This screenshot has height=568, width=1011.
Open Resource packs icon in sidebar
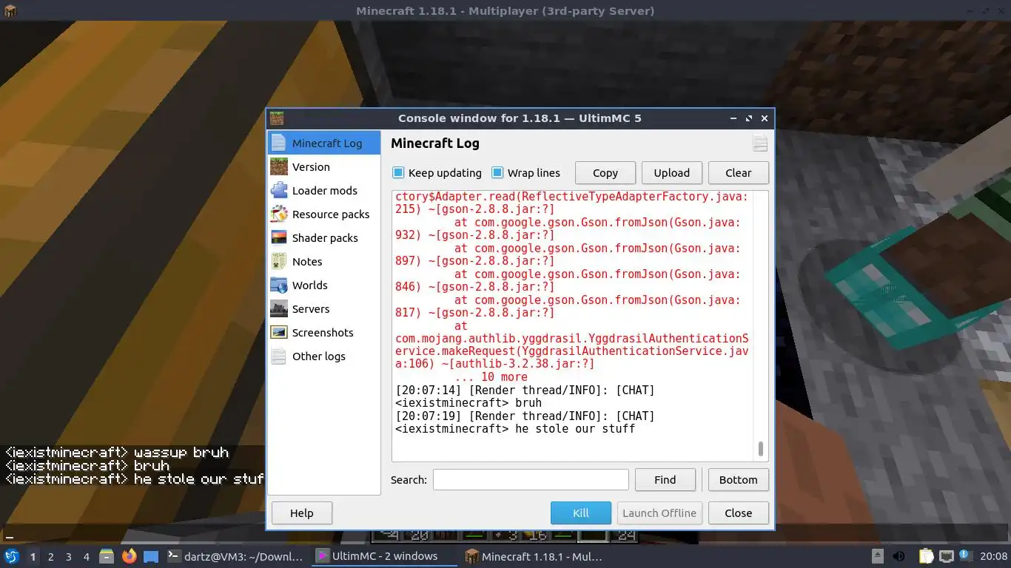[279, 214]
